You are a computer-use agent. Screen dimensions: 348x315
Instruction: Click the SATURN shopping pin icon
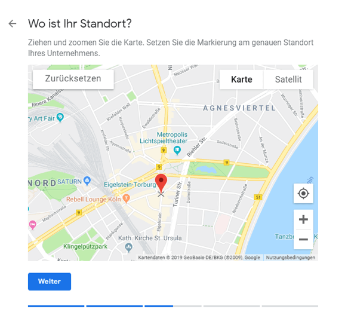(x=87, y=181)
